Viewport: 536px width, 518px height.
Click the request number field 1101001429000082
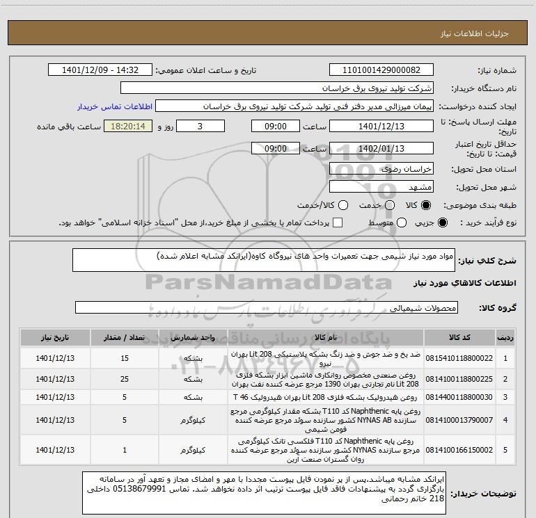point(381,70)
